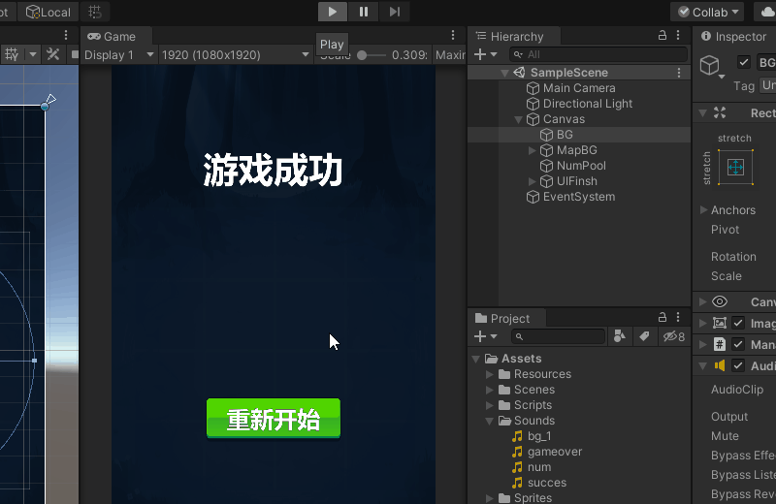Open the stretch anchor presets box

point(735,167)
